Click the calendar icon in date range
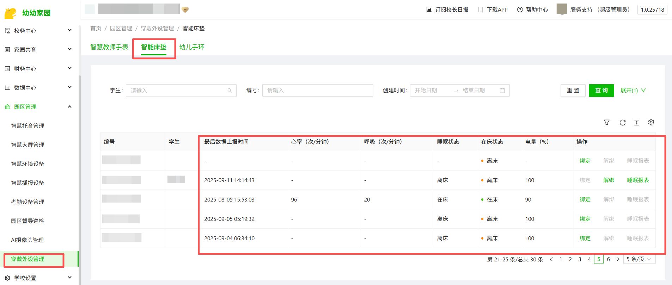Image resolution: width=672 pixels, height=285 pixels. pyautogui.click(x=502, y=91)
